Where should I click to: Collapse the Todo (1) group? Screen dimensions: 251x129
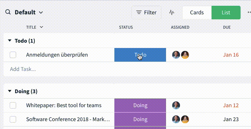coord(10,40)
